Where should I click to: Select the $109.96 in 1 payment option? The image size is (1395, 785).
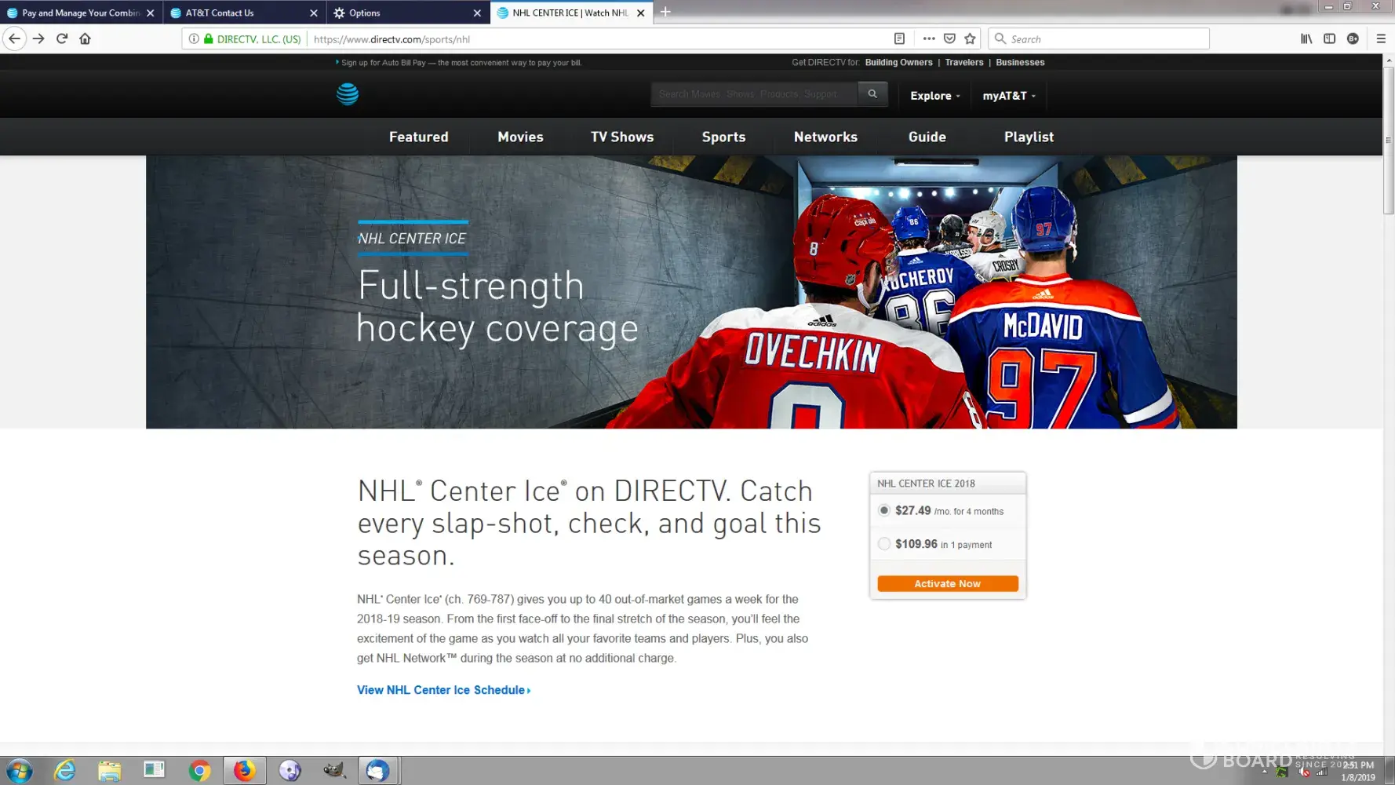[x=884, y=544]
